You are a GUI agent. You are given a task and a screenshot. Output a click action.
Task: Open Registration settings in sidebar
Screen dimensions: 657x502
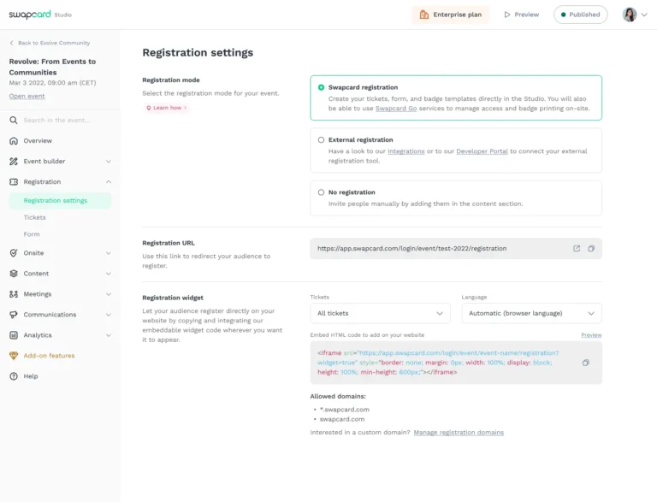(x=60, y=201)
